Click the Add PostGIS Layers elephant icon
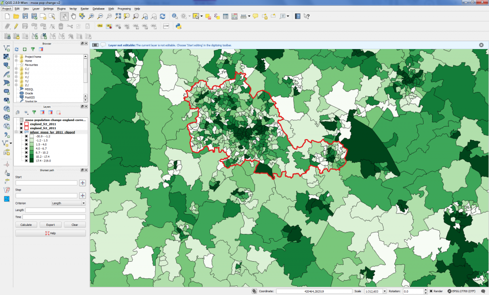The width and height of the screenshot is (489, 295). point(7,65)
